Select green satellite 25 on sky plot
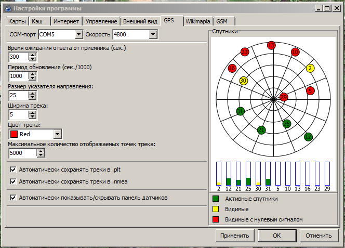The height and width of the screenshot is (248, 345). pos(286,123)
